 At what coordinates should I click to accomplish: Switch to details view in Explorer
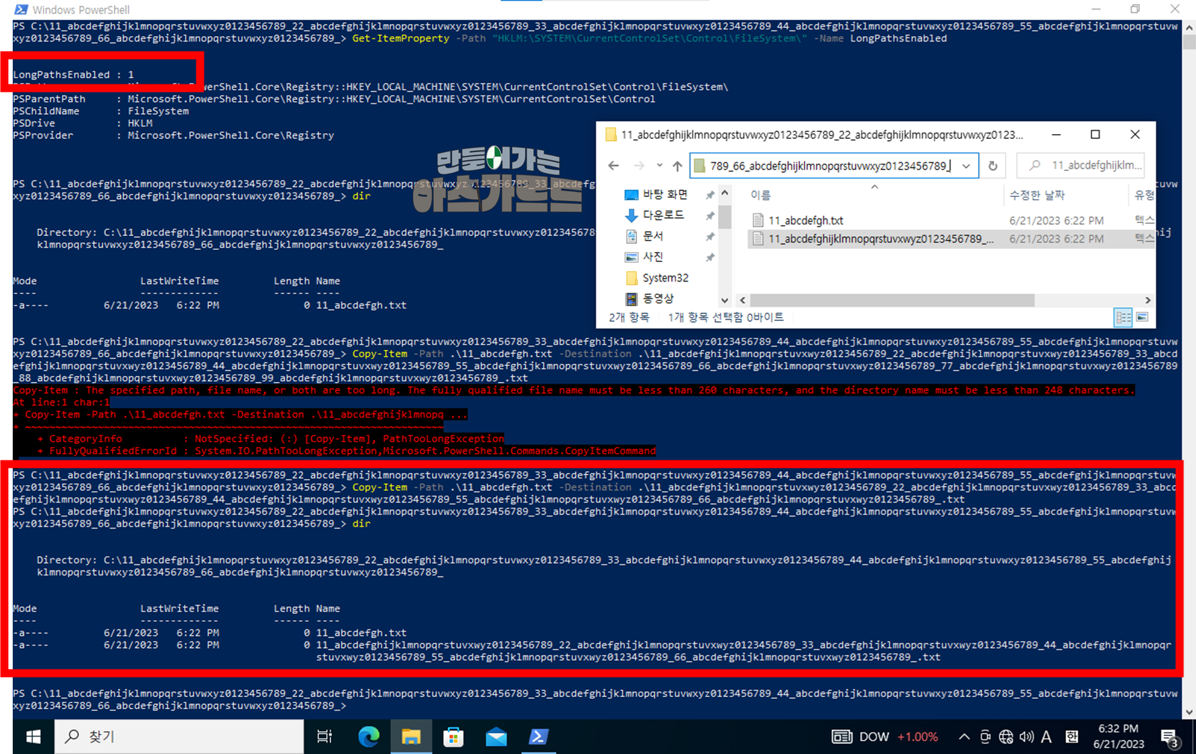[x=1123, y=317]
